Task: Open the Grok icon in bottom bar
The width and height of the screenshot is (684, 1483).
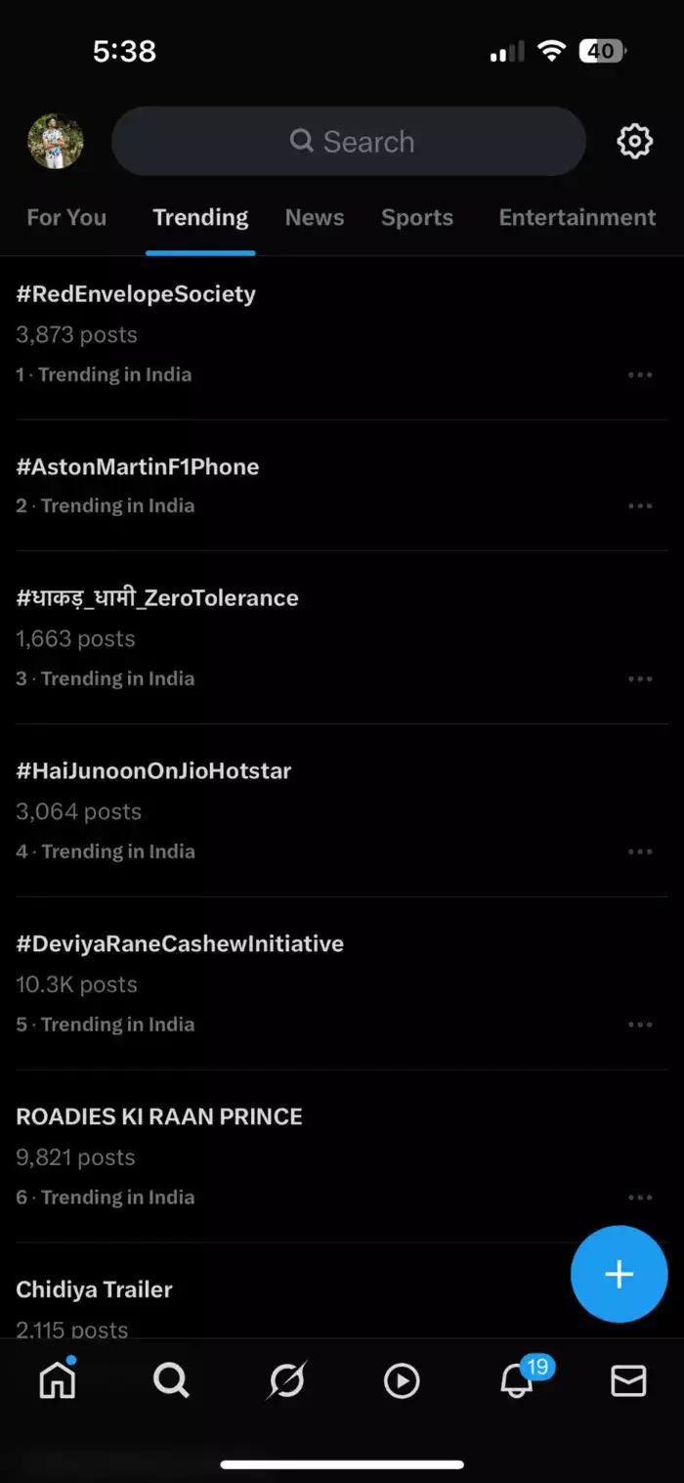Action: click(286, 1379)
